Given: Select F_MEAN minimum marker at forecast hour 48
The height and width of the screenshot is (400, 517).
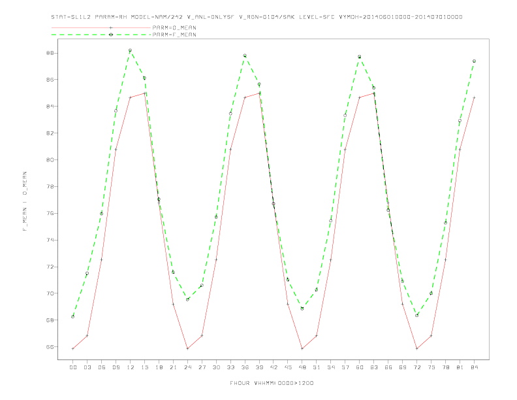Looking at the screenshot, I should (x=302, y=308).
